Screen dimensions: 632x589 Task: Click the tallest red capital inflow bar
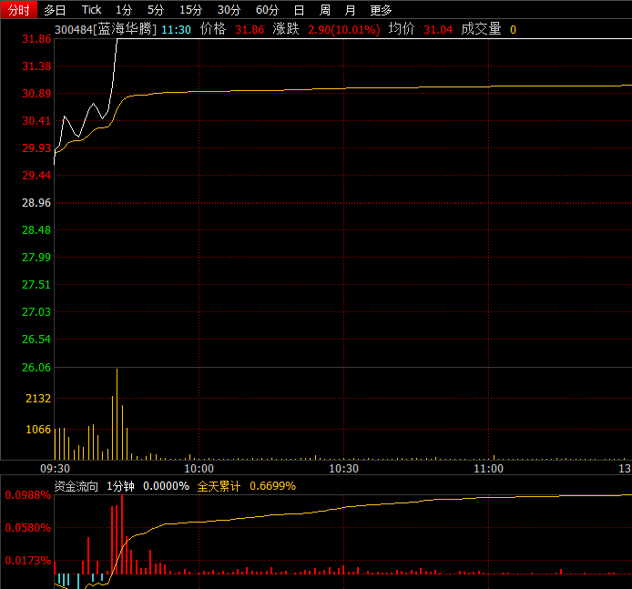point(122,534)
